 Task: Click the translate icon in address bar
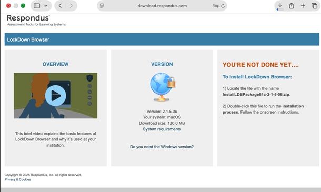pyautogui.click(x=216, y=6)
